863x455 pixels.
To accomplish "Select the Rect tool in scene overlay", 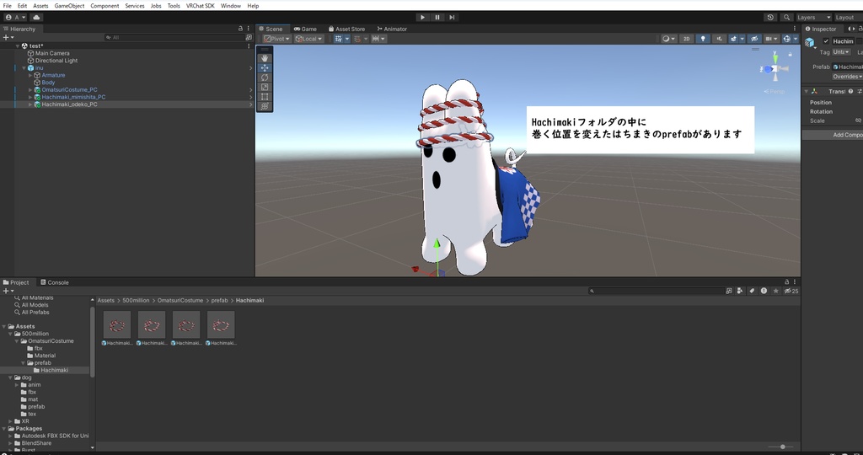I will pyautogui.click(x=265, y=97).
